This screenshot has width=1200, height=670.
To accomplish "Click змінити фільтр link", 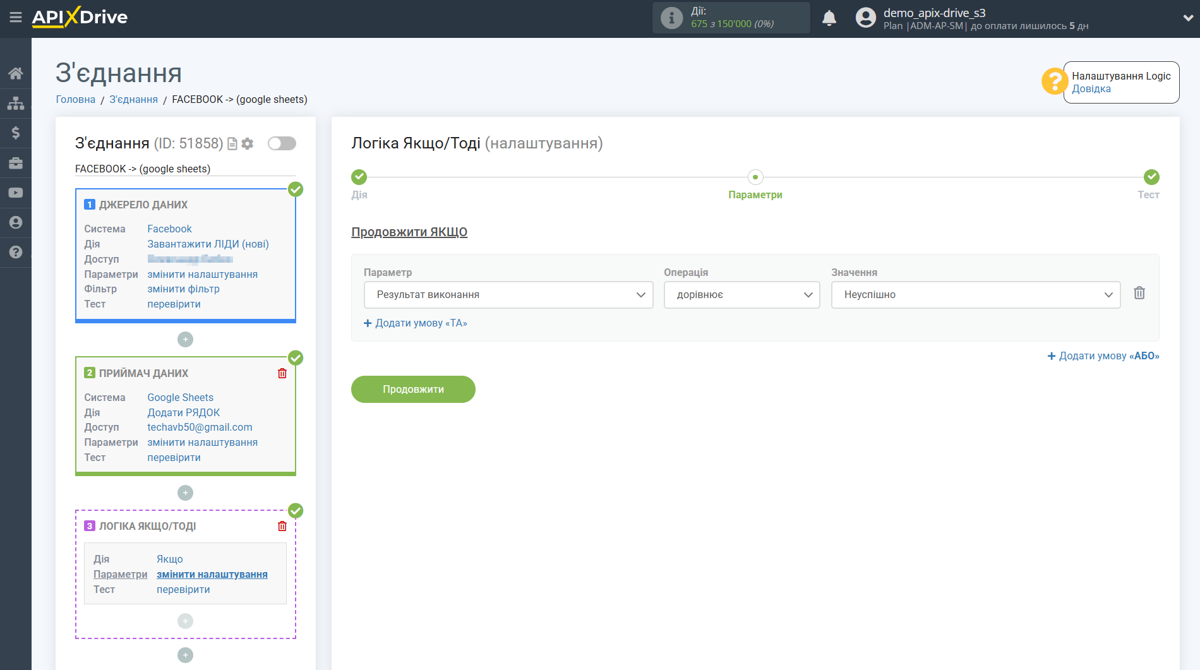I will pyautogui.click(x=183, y=289).
